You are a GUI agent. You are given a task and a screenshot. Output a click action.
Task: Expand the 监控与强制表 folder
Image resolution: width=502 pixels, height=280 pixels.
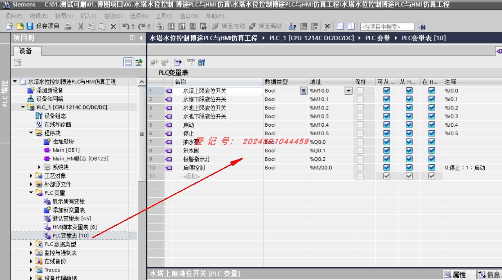tap(31, 253)
